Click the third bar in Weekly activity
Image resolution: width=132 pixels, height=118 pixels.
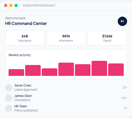50,72
